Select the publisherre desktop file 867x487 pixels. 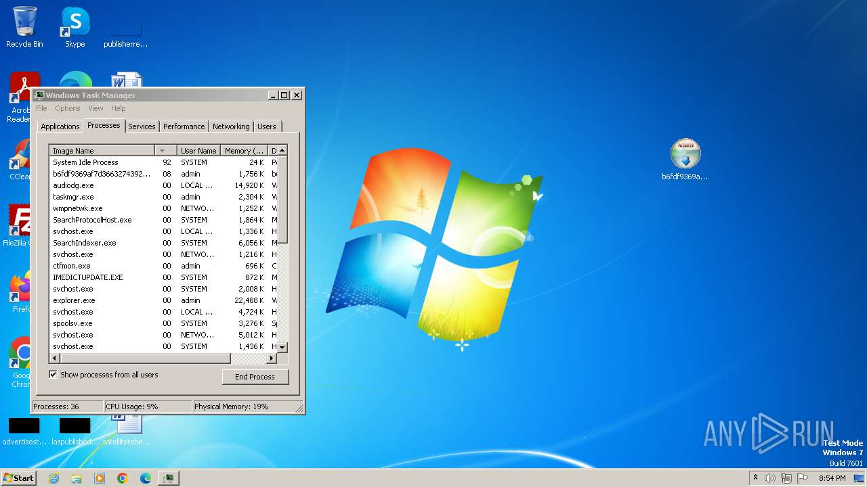click(125, 32)
